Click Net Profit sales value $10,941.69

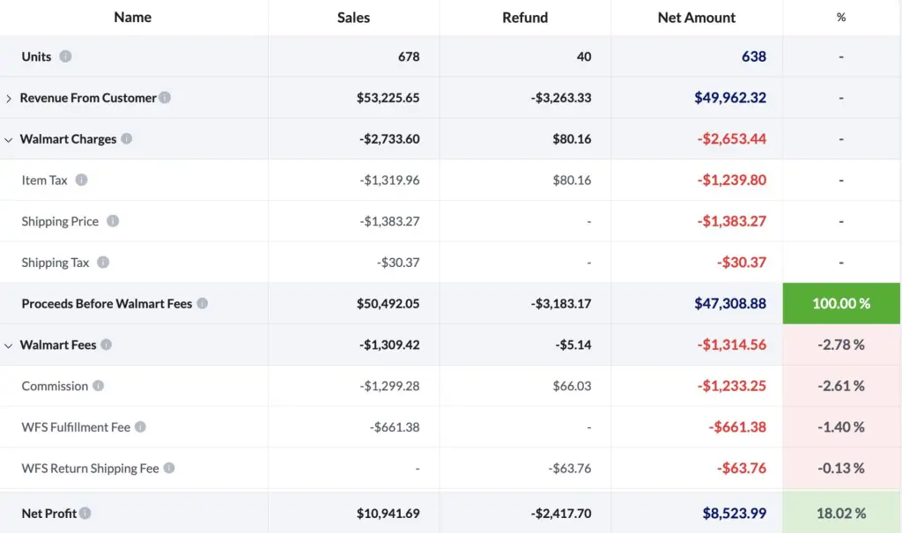click(x=388, y=513)
